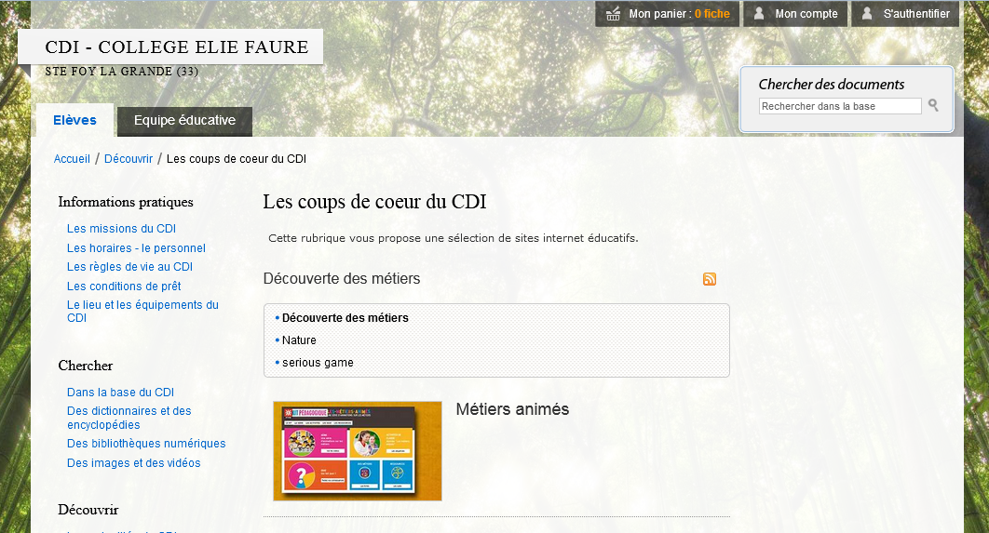989x533 pixels.
Task: Select Découverte des métiers in list
Action: [345, 318]
